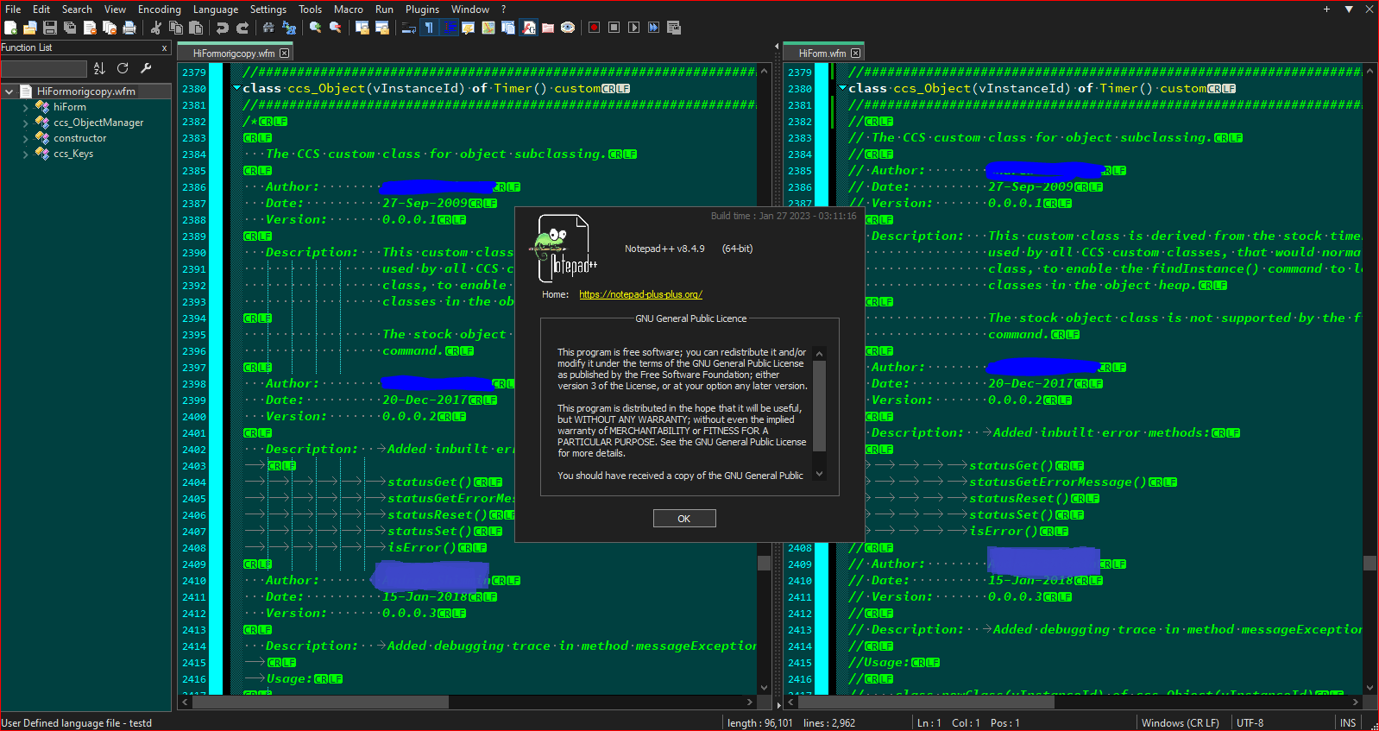
Task: Expand the hiForm tree node
Action: coord(25,107)
